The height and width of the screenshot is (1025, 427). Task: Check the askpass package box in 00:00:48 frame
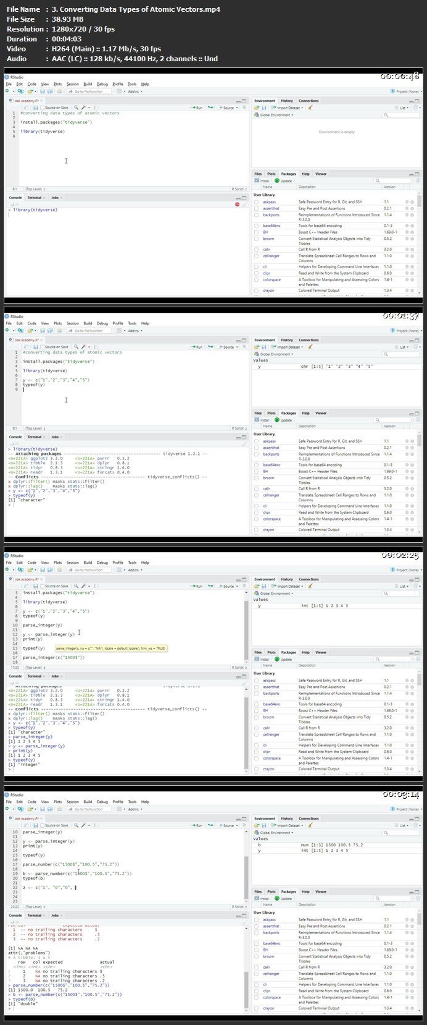tap(257, 202)
